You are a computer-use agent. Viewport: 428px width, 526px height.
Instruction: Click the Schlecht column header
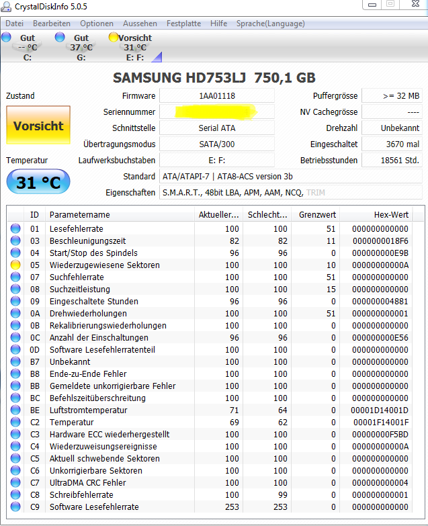[267, 215]
